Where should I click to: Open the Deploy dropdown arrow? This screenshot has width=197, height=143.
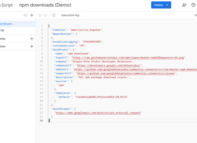pos(167,5)
